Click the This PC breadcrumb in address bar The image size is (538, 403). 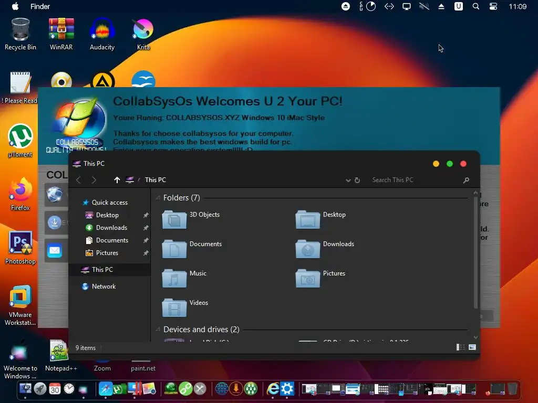coord(156,180)
